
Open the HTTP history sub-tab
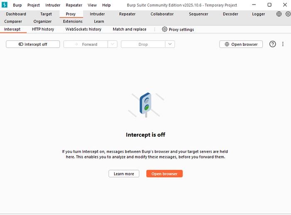click(x=43, y=30)
